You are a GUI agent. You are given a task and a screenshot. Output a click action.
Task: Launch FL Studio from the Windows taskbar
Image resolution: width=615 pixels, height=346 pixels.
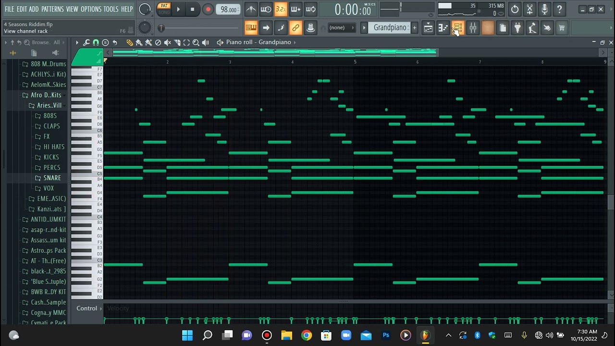425,335
